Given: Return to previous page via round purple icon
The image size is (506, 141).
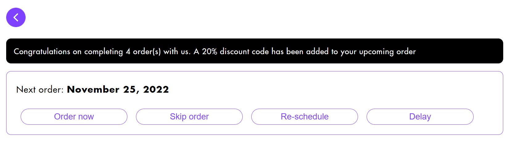Looking at the screenshot, I should pos(16,18).
